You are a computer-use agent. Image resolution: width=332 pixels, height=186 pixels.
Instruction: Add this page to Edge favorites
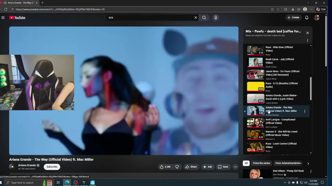tap(278, 9)
